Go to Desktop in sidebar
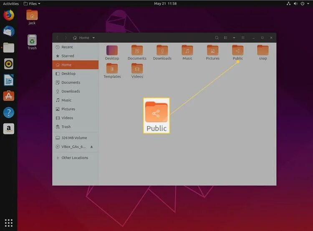This screenshot has height=231, width=313. click(x=76, y=74)
